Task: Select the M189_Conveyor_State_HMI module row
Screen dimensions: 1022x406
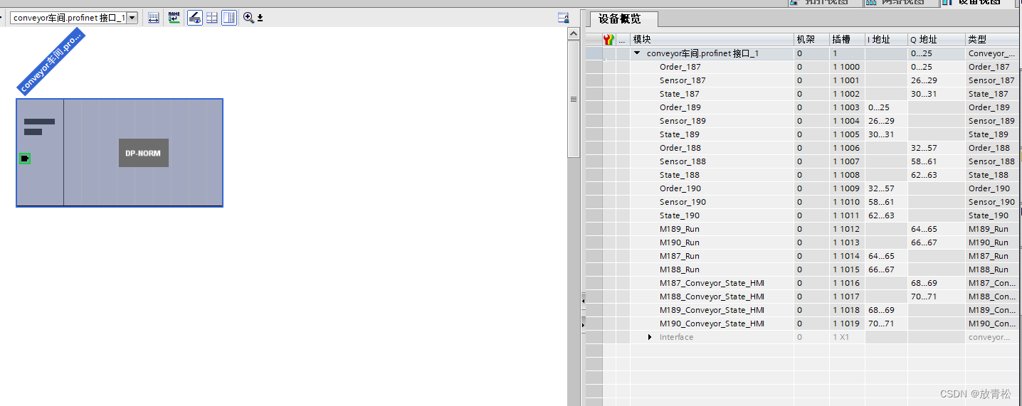Action: coord(804,310)
